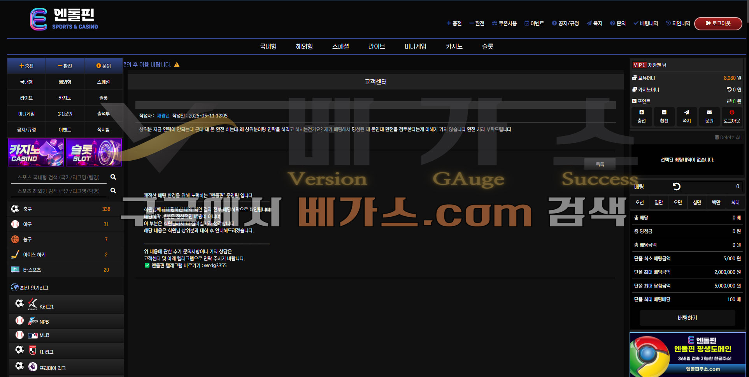
Task: Select 국내형 in the main navigation bar
Action: click(268, 46)
